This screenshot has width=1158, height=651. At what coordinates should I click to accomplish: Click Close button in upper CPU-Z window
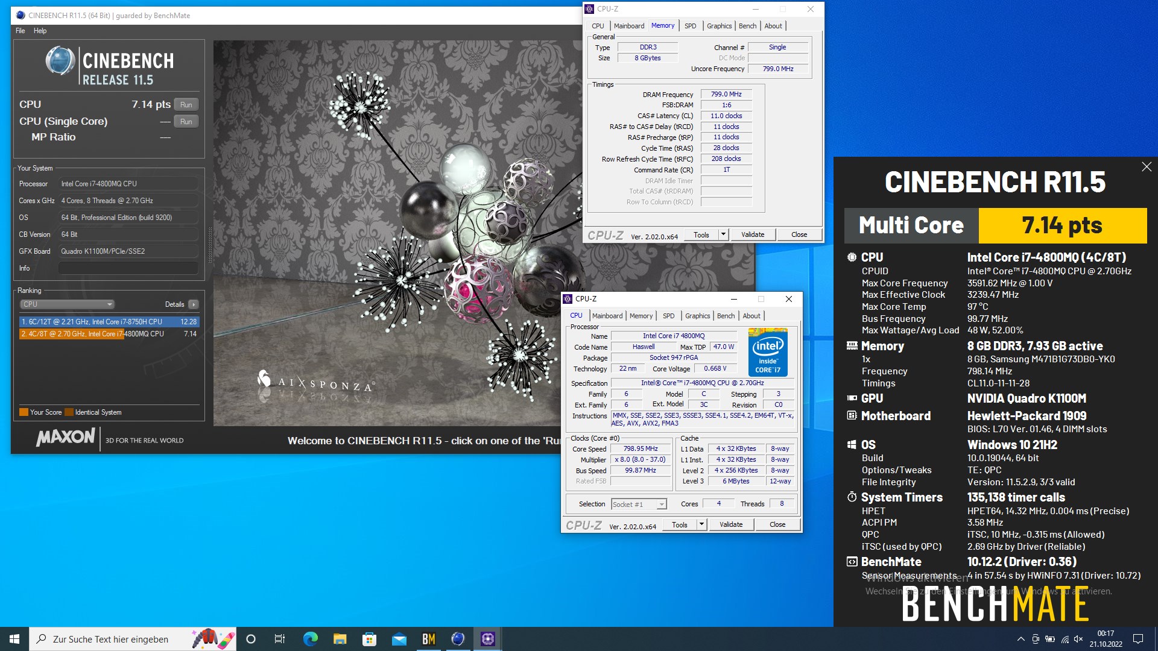[x=799, y=234]
